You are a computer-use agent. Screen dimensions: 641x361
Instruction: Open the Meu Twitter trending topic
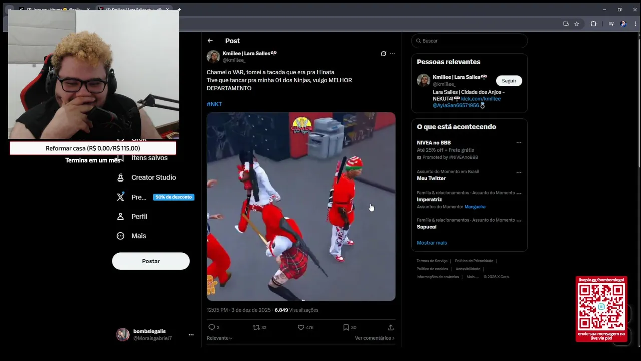pos(469,175)
